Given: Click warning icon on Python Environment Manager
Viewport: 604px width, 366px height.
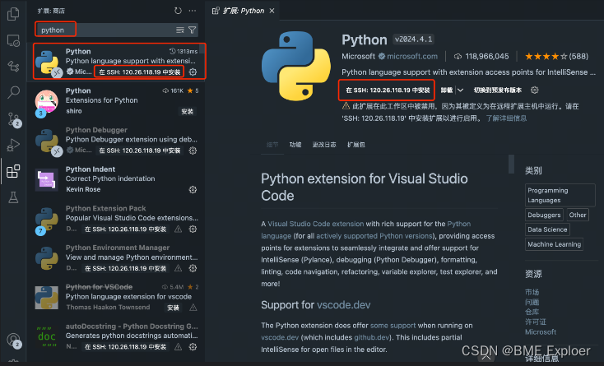Looking at the screenshot, I should [x=178, y=268].
